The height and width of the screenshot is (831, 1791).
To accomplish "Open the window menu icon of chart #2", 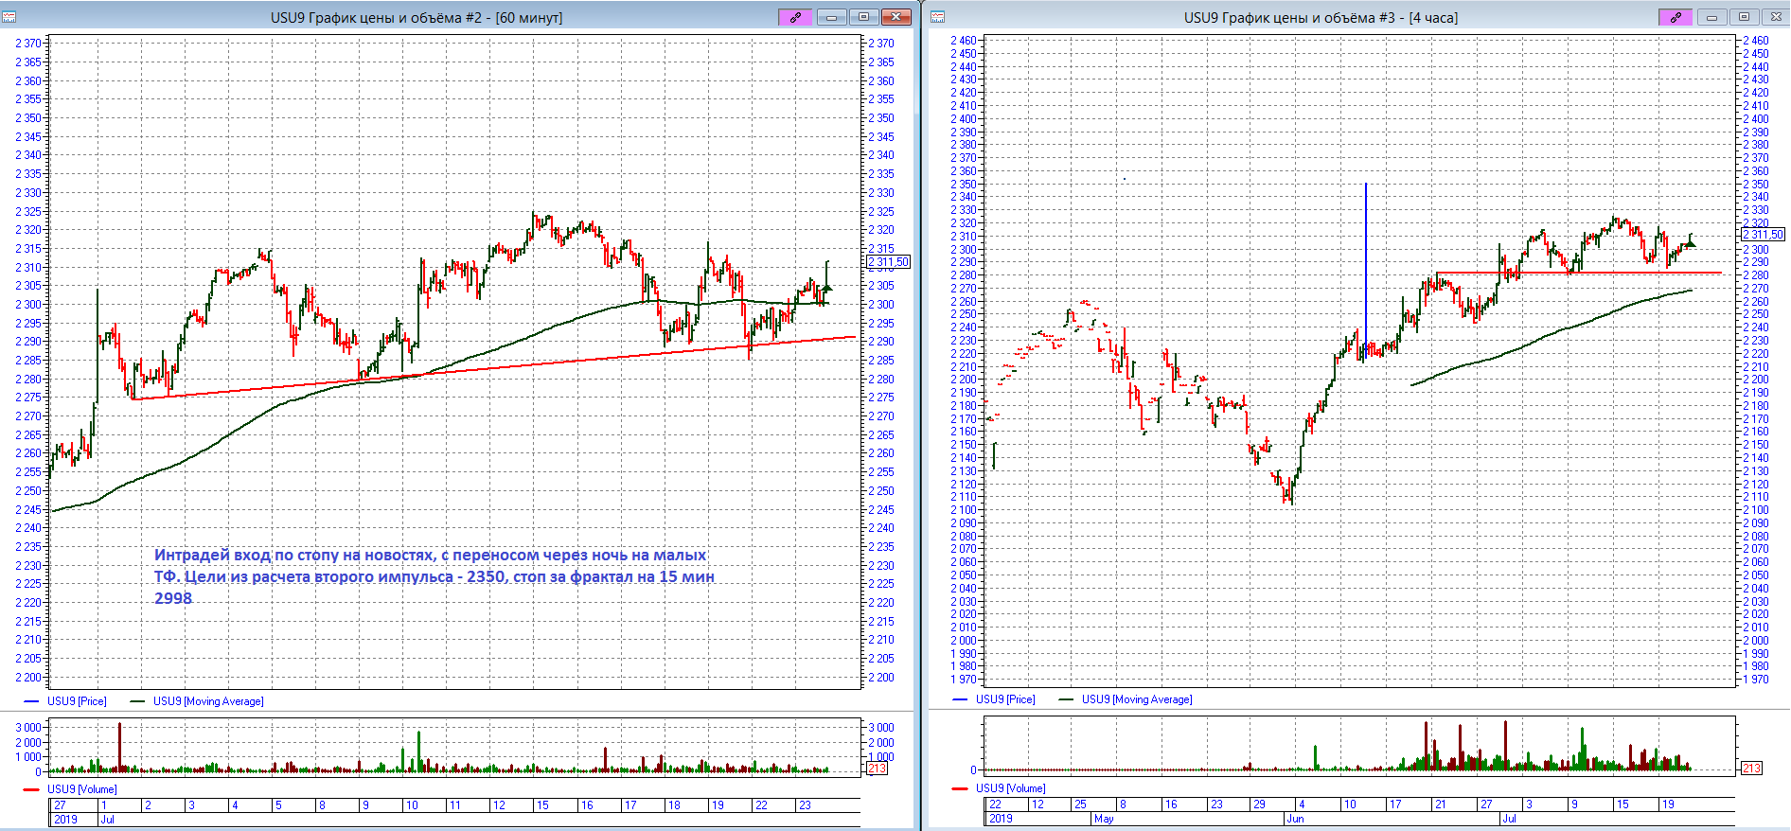I will coord(9,17).
